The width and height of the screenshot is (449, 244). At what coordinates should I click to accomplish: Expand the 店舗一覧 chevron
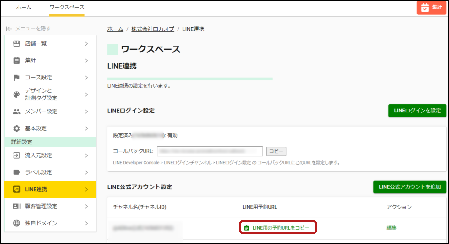click(x=86, y=44)
